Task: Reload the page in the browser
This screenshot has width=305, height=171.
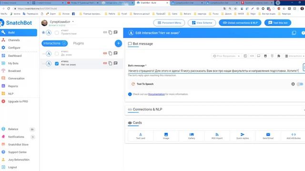Action: (9, 9)
